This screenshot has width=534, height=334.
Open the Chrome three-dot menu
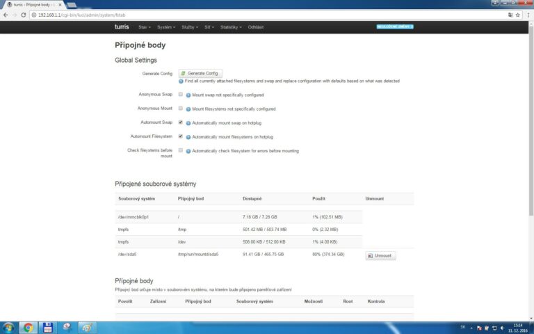(528, 15)
